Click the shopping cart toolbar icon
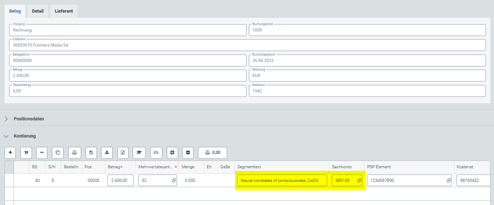 [x=26, y=153]
